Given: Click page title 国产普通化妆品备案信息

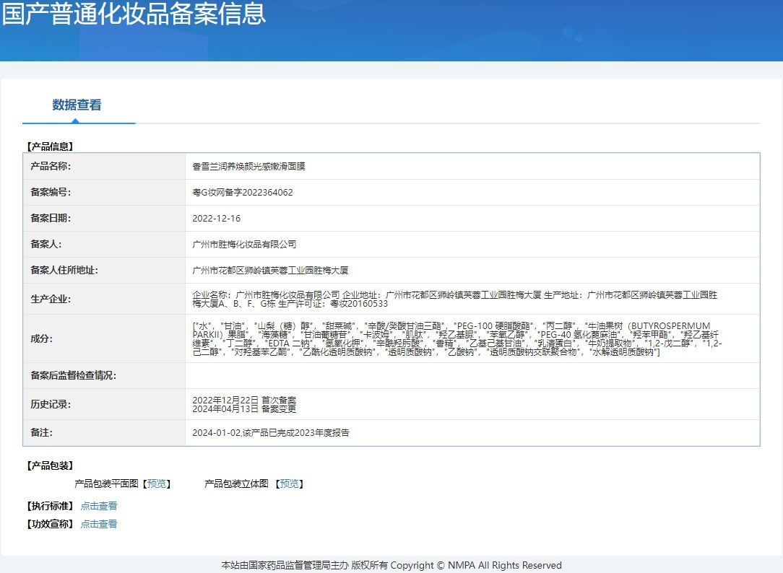Looking at the screenshot, I should pos(134,13).
